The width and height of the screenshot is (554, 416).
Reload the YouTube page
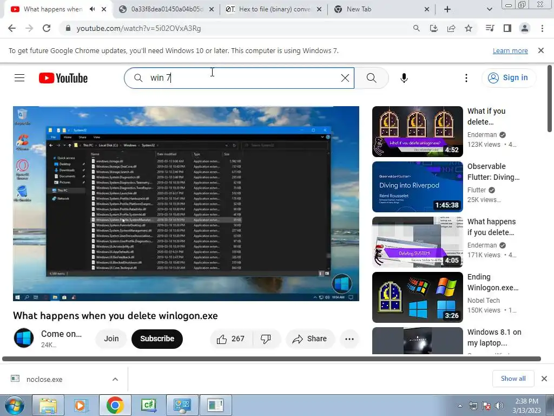point(47,28)
